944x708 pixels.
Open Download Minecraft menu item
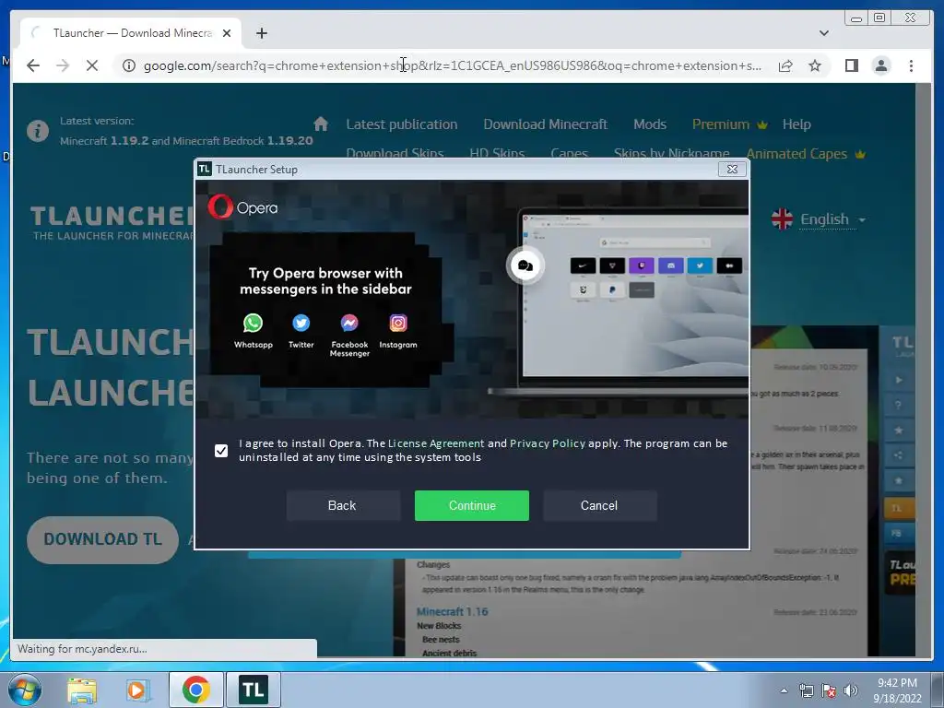pyautogui.click(x=545, y=124)
